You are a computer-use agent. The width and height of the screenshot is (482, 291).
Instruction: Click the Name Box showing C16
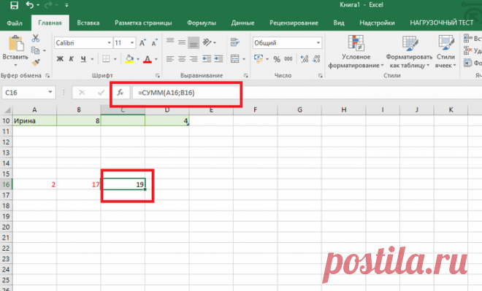28,93
